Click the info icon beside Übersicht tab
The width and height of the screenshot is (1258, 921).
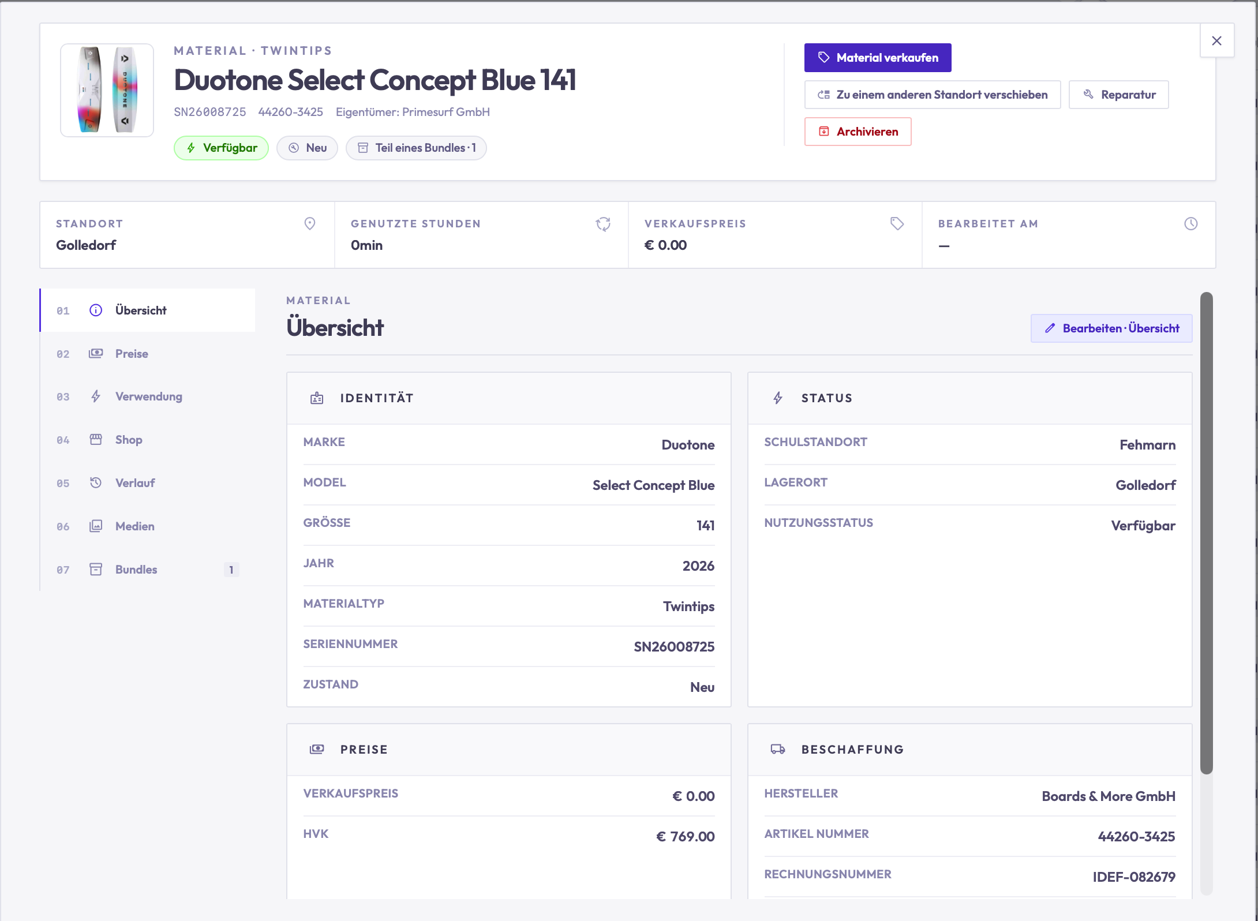tap(96, 310)
